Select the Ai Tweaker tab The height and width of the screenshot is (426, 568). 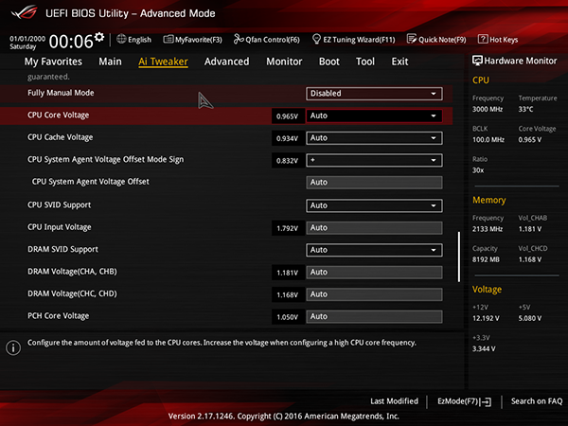point(163,62)
